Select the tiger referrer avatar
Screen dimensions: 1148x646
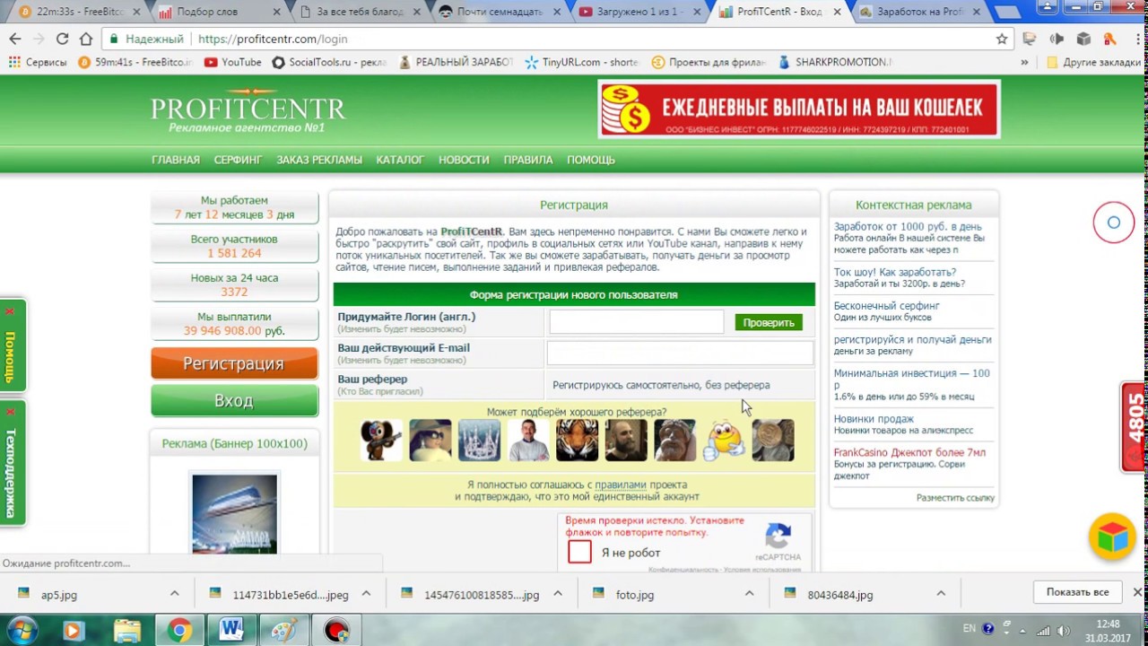(577, 440)
